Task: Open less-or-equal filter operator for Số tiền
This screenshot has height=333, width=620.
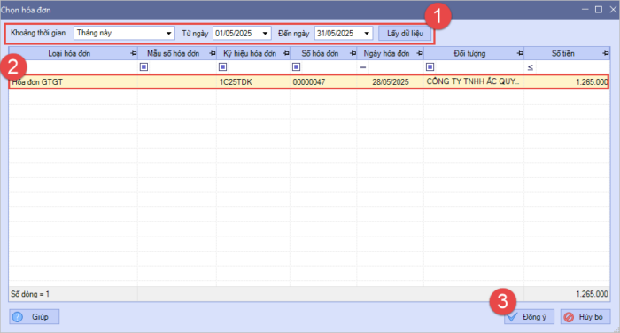Action: coord(531,67)
